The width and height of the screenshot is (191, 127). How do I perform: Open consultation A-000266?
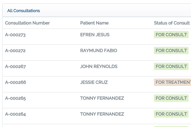[x=16, y=82]
